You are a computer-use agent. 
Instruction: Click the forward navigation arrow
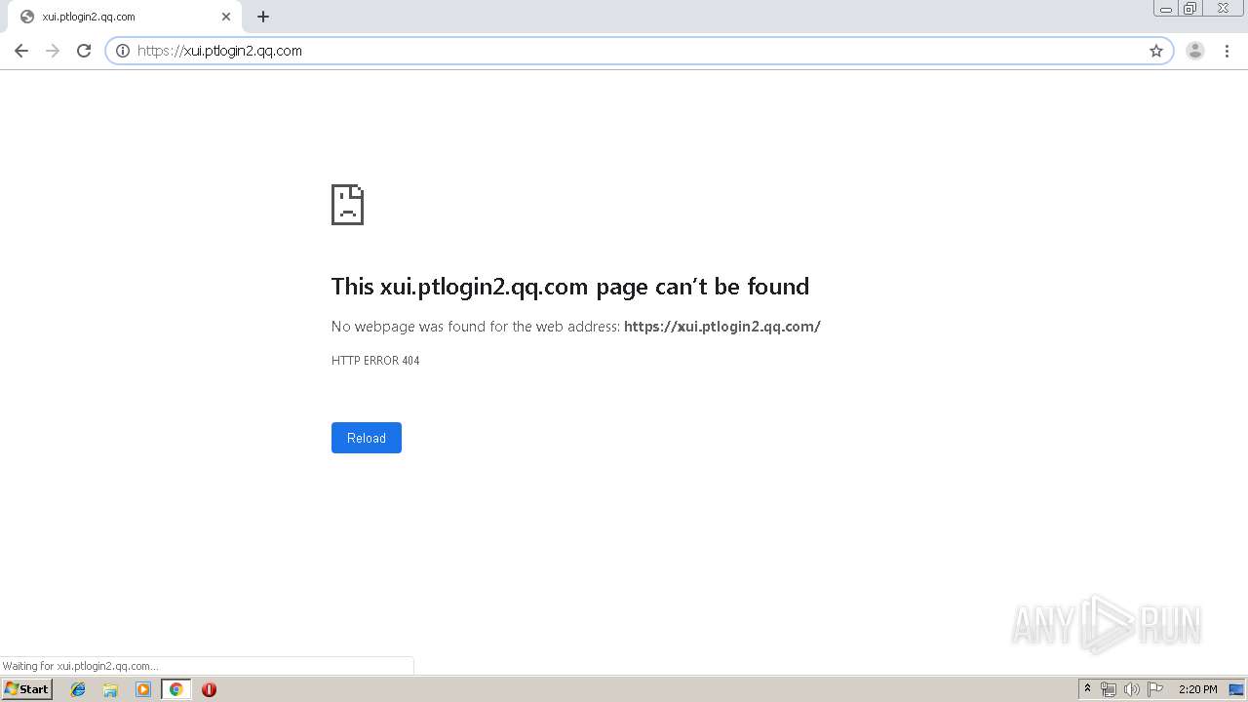[53, 51]
